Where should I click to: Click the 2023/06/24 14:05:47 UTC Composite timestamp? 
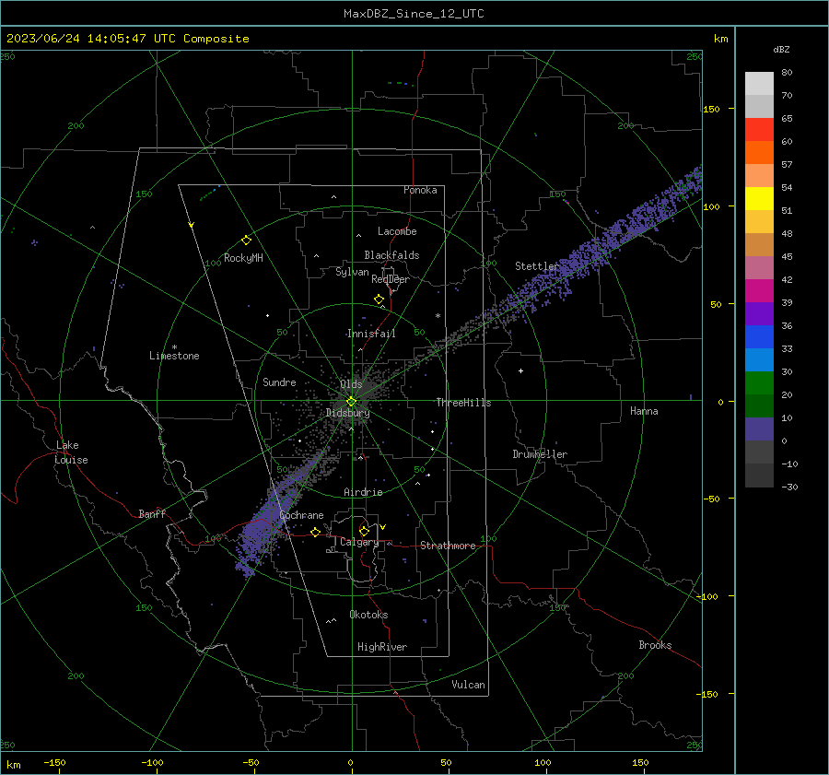[127, 39]
